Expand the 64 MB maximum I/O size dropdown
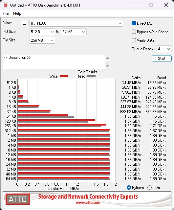Screen dimensions: 174x210 74,32
